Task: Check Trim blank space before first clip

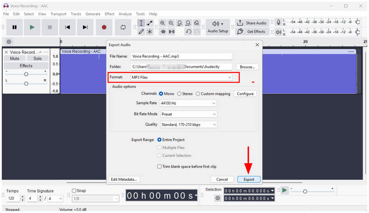Action: coord(159,166)
